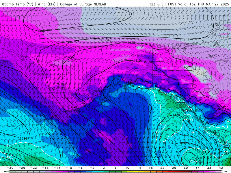
Task: Click the 26 value on temperature scale
Action: [174, 168]
